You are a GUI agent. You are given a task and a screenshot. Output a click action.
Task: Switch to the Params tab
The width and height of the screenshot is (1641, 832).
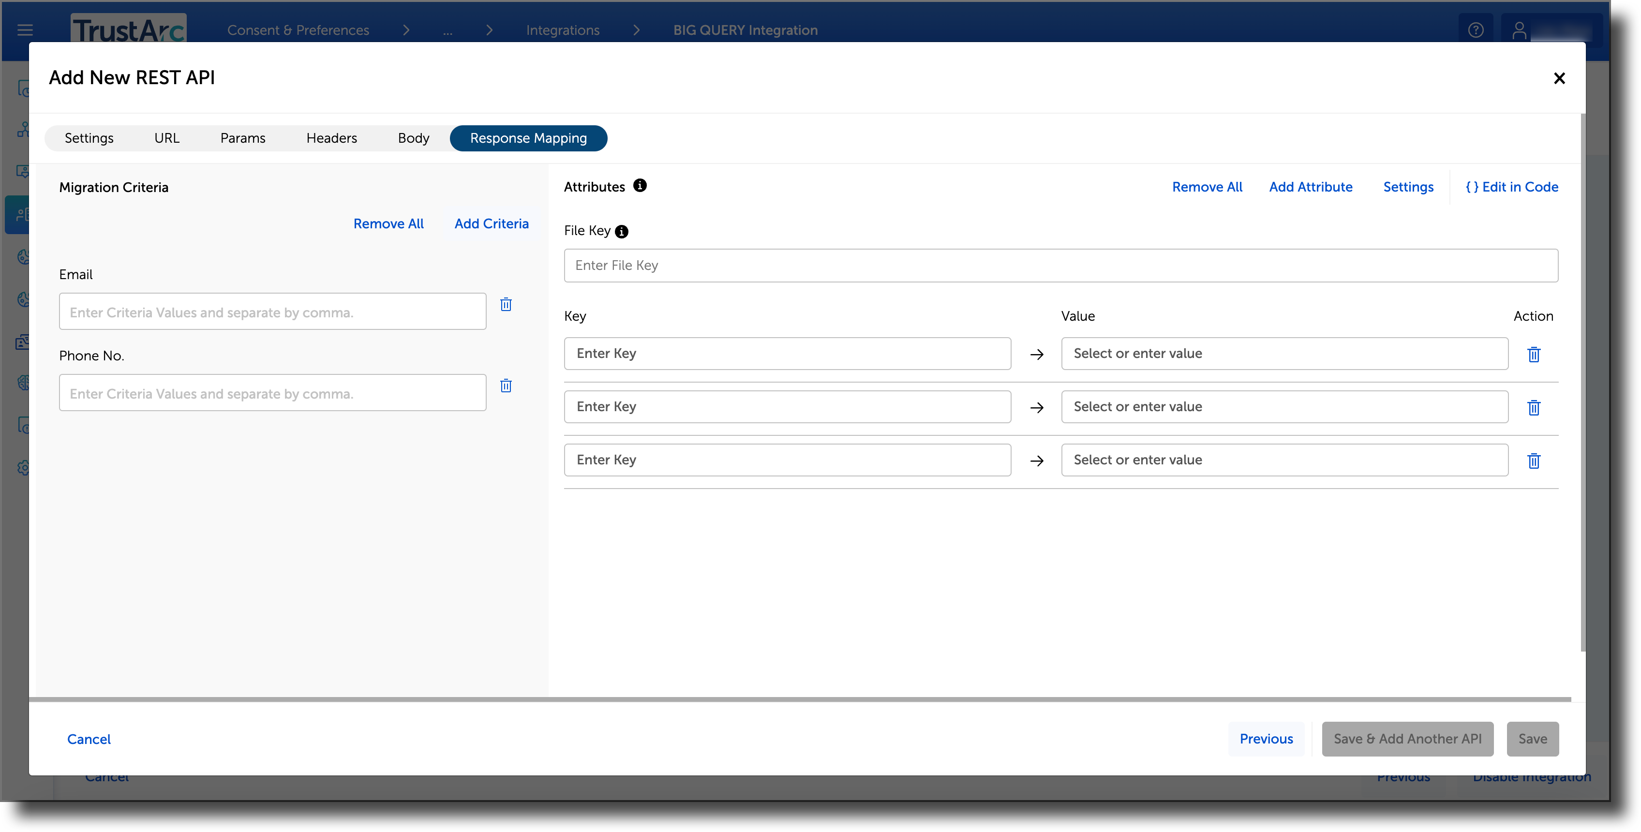pos(243,138)
